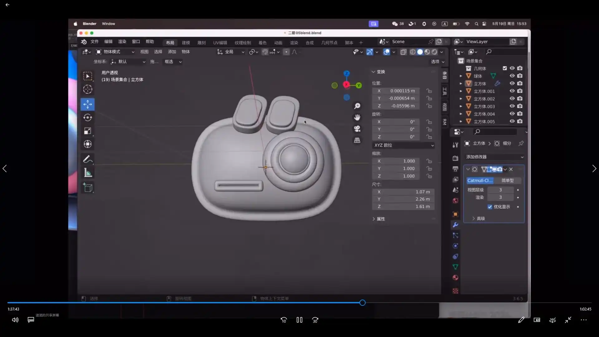Toggle camera view in the viewport
599x337 pixels.
pyautogui.click(x=357, y=129)
